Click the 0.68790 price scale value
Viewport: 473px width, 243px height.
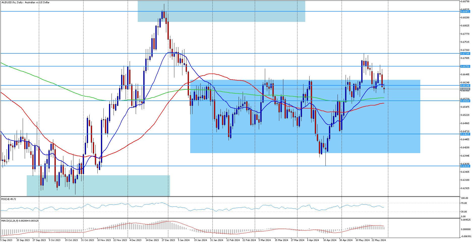coord(465,2)
